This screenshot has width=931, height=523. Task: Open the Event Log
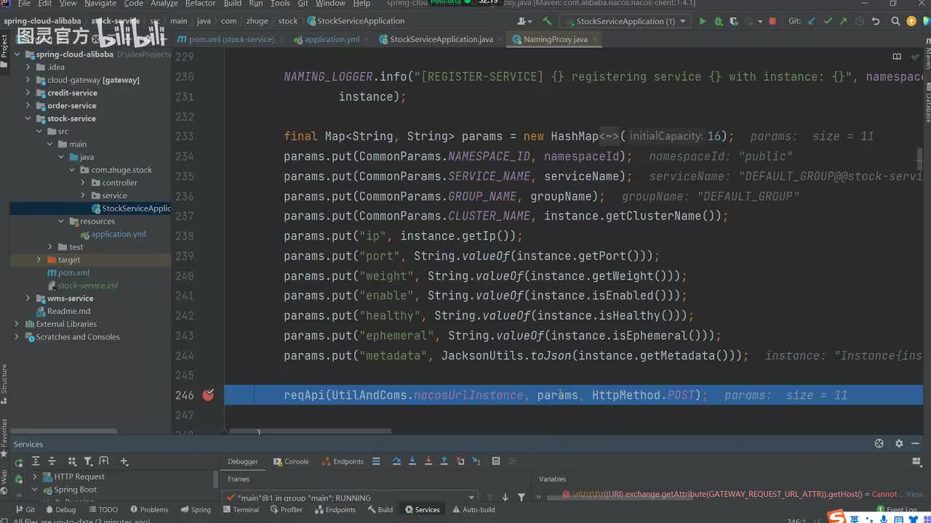click(x=897, y=510)
